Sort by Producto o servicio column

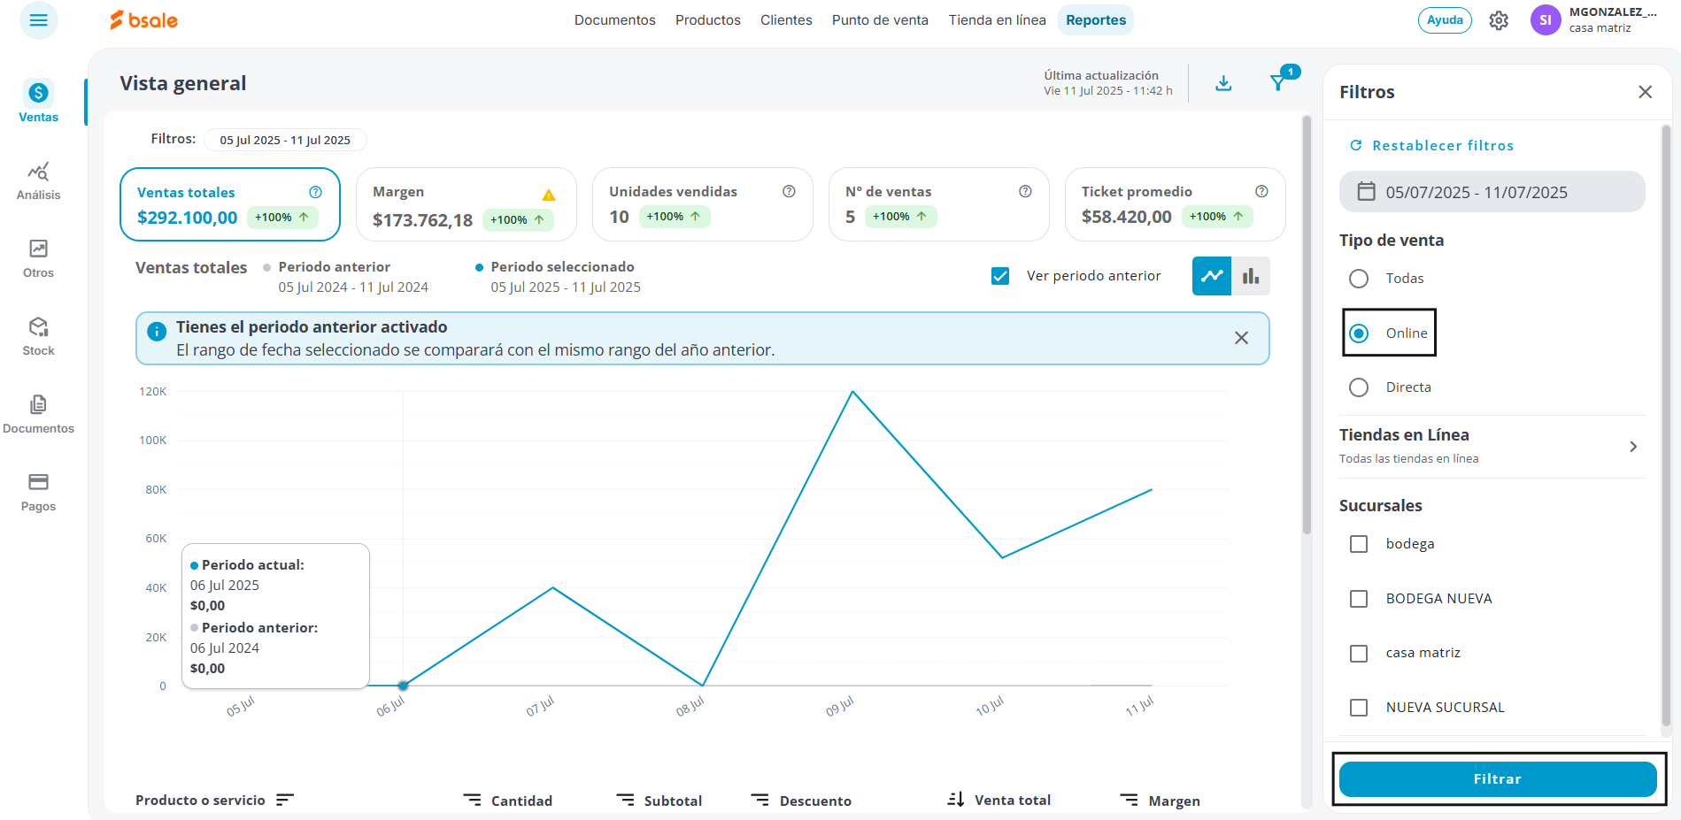[284, 800]
